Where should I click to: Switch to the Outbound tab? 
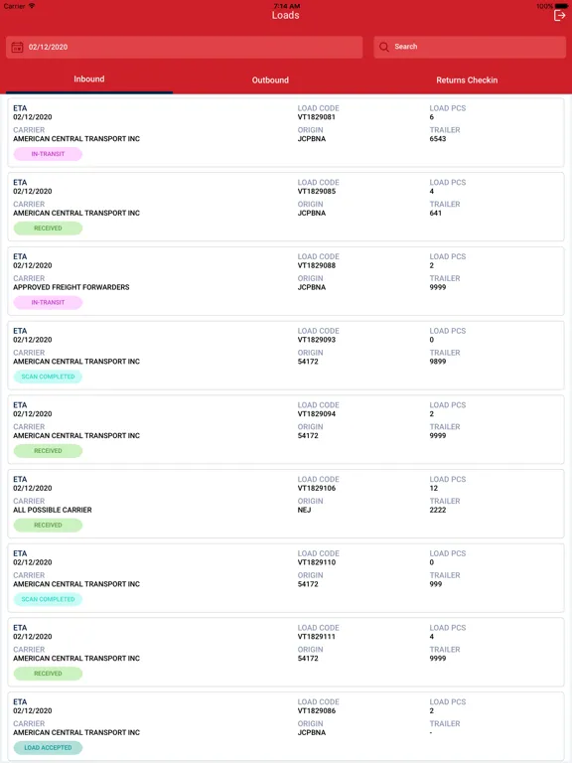pos(270,79)
